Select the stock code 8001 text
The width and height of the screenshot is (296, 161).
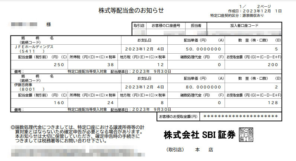point(29,89)
